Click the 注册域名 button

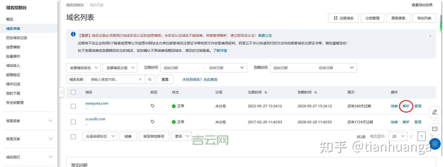(343, 18)
